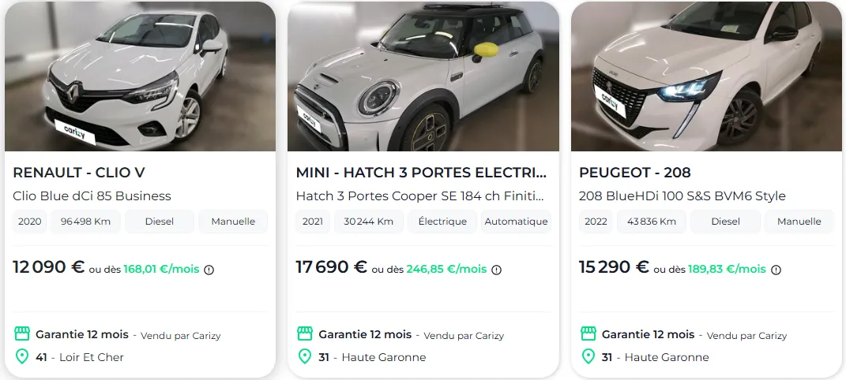Viewport: 846px width, 380px height.
Task: Open the PEUGEOT - 208 listing title
Action: pyautogui.click(x=634, y=172)
